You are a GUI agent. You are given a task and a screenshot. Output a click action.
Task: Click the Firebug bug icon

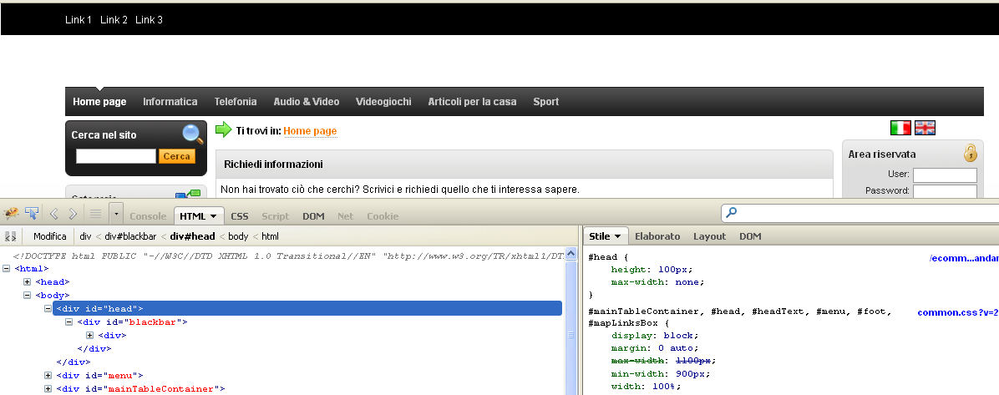(13, 214)
